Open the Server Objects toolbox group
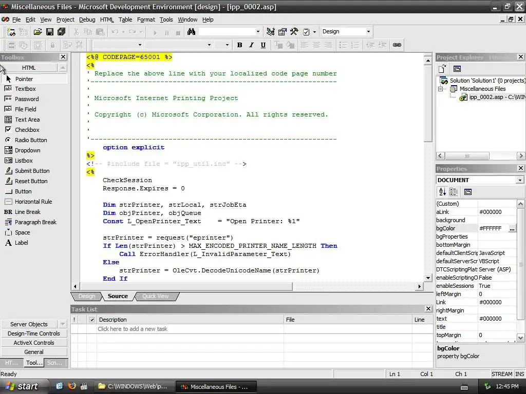Image resolution: width=526 pixels, height=394 pixels. pyautogui.click(x=29, y=324)
